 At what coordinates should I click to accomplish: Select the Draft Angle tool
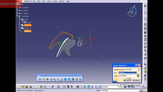click(145, 72)
